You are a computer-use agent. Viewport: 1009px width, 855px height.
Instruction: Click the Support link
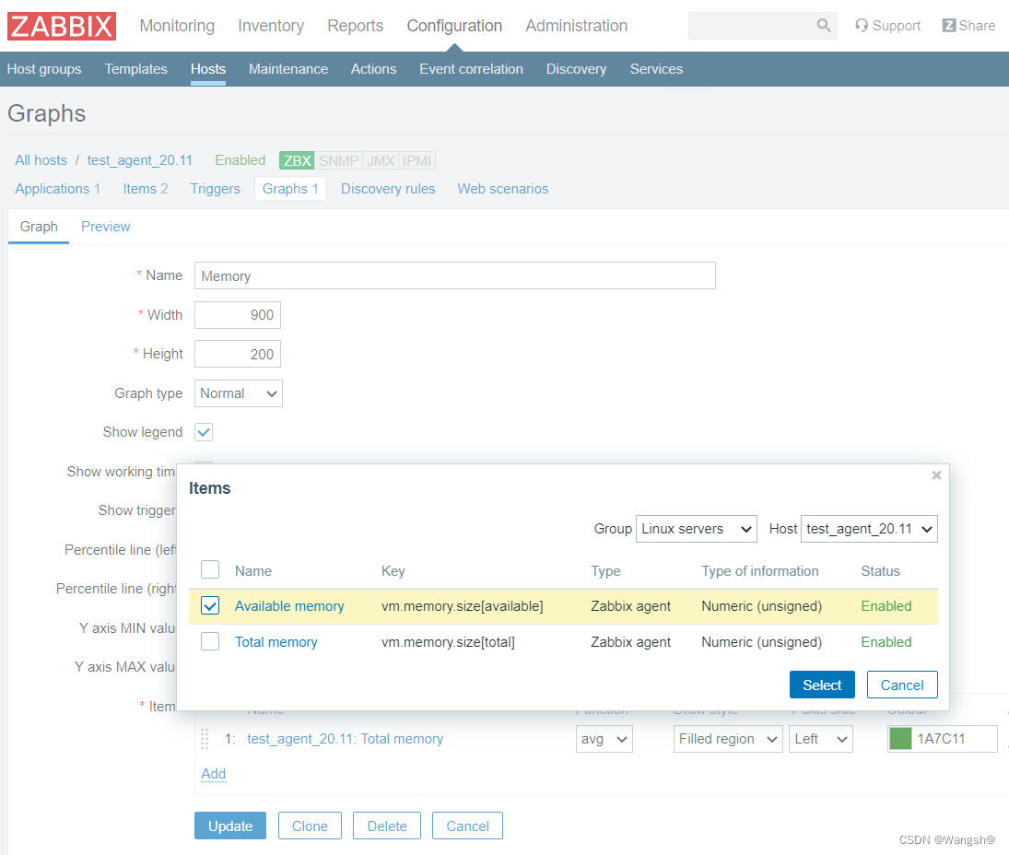click(887, 26)
